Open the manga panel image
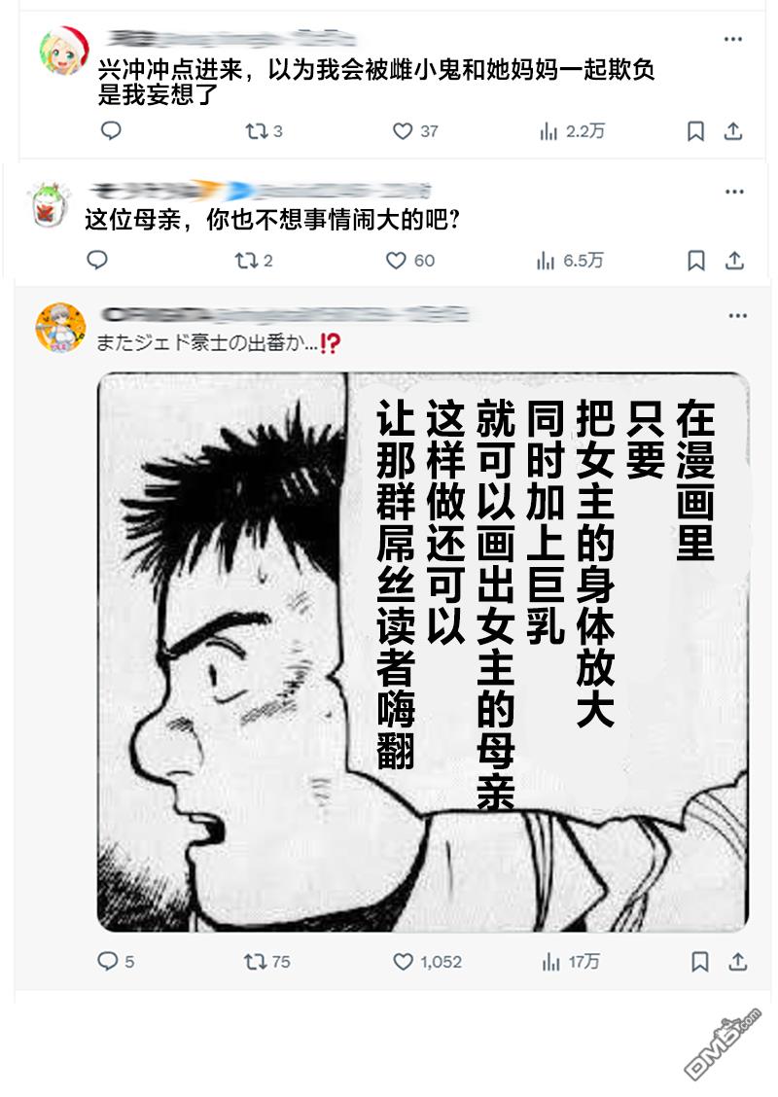 point(423,652)
